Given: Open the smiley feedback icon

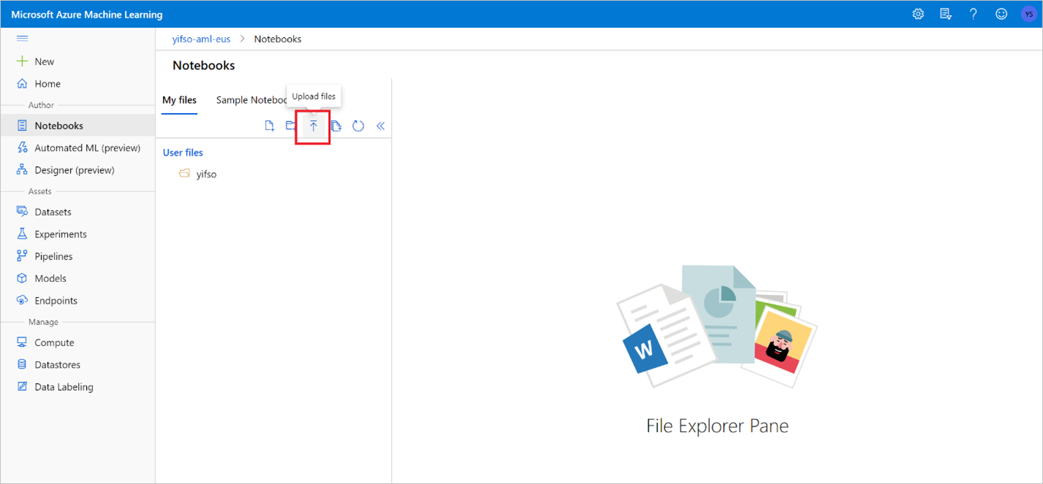Looking at the screenshot, I should [x=1001, y=13].
